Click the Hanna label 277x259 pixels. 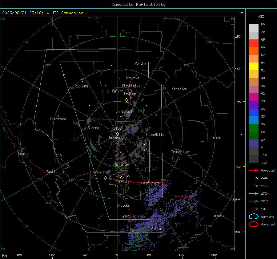click(x=215, y=137)
